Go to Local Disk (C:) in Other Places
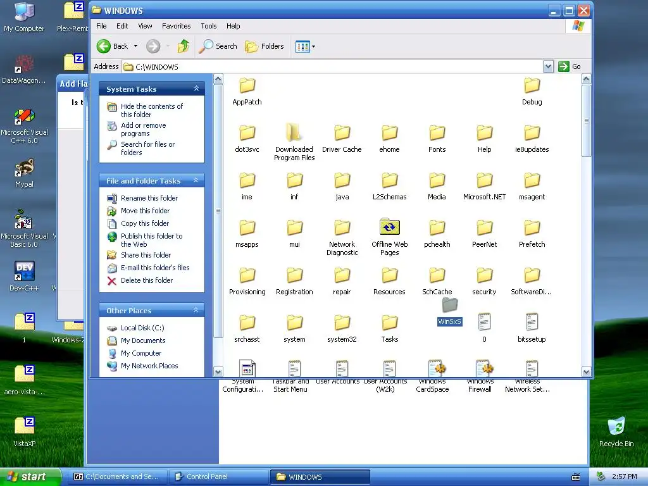 point(142,328)
